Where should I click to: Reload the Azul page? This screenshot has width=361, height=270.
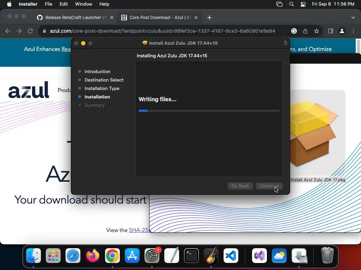click(x=30, y=31)
